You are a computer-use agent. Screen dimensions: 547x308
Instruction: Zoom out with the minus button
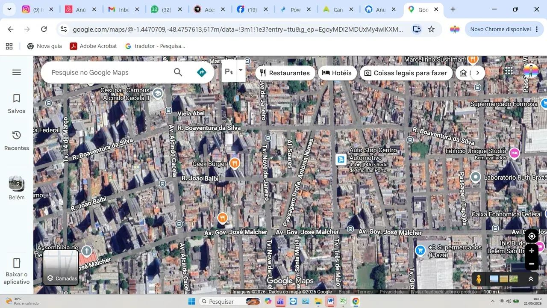532,264
